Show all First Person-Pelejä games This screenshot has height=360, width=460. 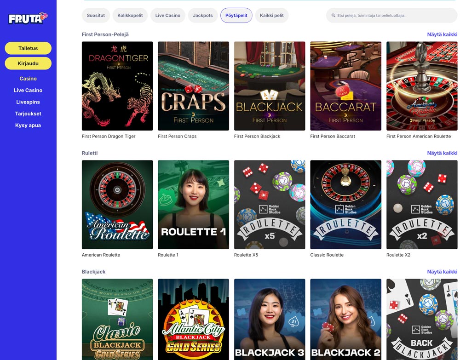(x=442, y=34)
